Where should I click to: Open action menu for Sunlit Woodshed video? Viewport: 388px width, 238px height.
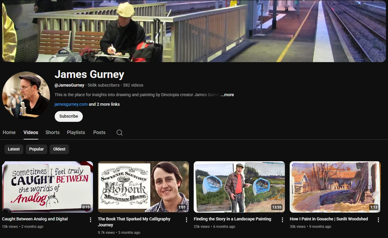(378, 220)
